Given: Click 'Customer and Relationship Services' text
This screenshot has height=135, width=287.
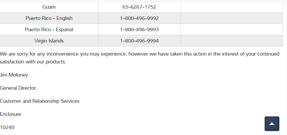Looking at the screenshot, I should click(x=40, y=101).
